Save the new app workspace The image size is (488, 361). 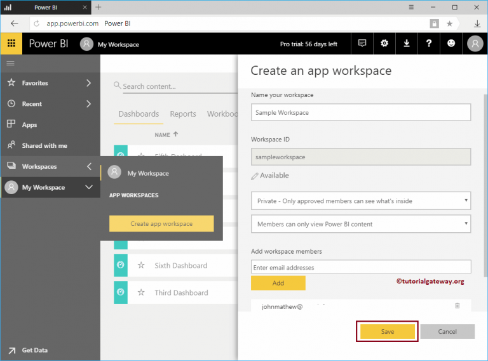click(387, 331)
